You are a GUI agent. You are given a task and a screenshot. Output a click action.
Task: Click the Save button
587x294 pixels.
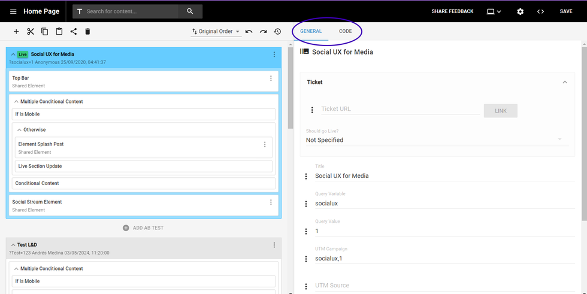click(566, 11)
